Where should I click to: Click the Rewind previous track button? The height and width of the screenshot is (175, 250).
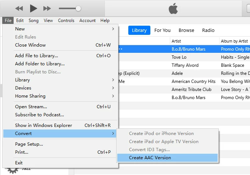[19, 8]
